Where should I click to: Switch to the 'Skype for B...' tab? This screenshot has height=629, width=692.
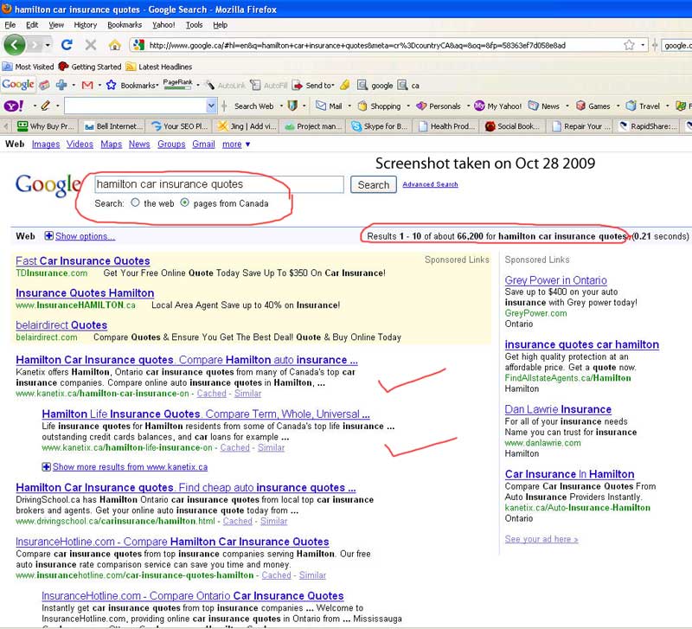(378, 125)
